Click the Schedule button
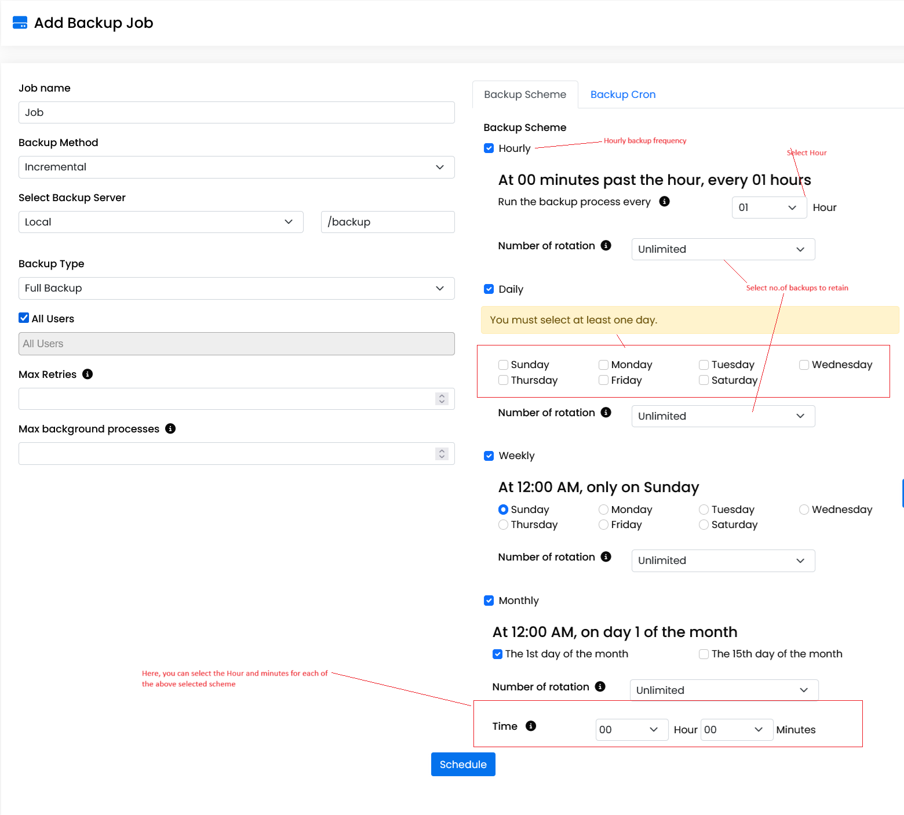Image resolution: width=904 pixels, height=815 pixels. click(x=462, y=764)
